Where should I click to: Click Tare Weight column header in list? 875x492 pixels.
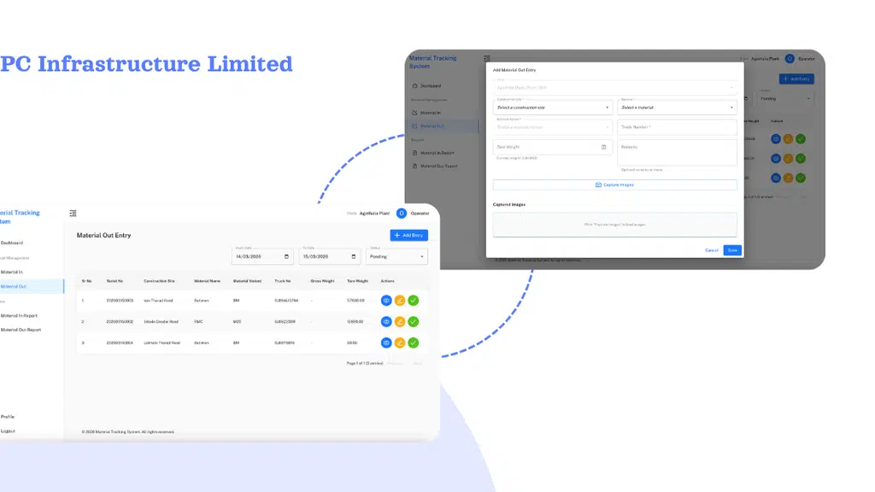(358, 281)
